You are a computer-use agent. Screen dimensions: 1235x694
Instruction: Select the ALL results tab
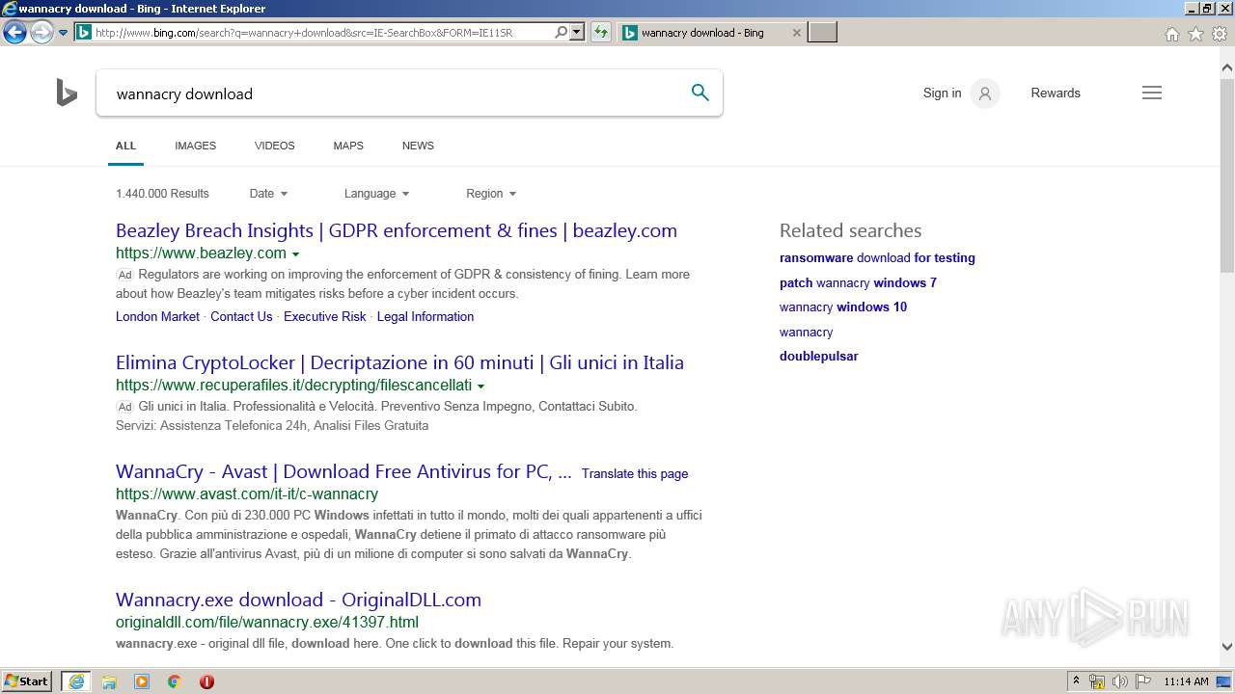tap(125, 146)
